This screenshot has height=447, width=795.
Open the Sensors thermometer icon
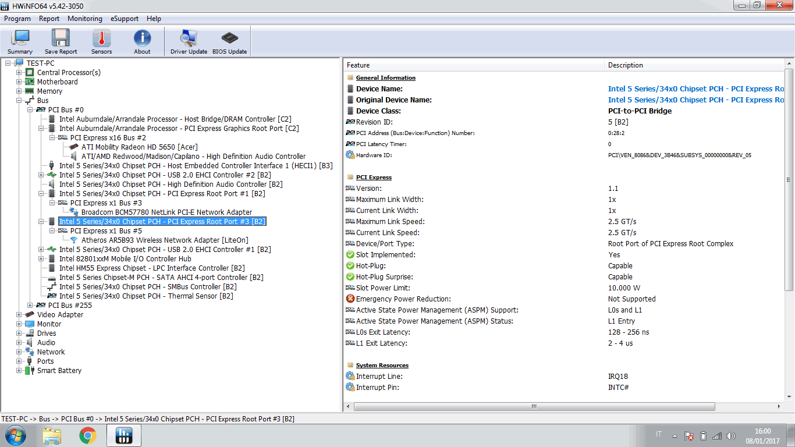[x=101, y=38]
